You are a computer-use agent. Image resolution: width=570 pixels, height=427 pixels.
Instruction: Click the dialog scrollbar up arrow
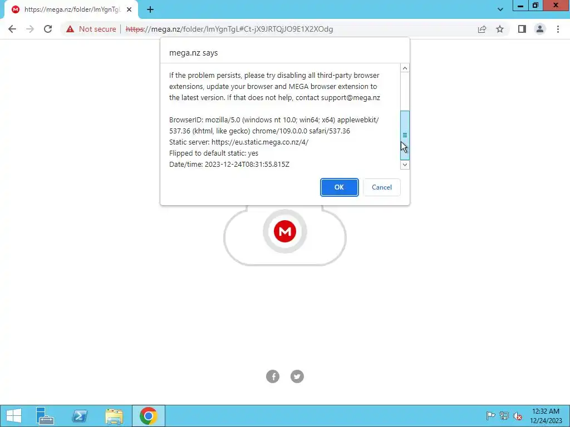[405, 68]
